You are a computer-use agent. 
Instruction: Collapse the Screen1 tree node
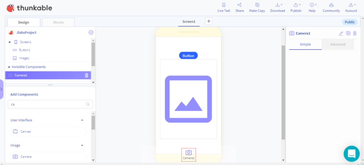(10, 42)
